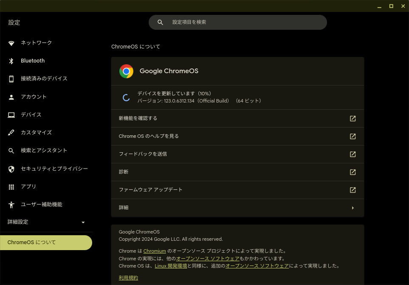Click the connected devices phone icon
409x285 pixels.
[x=11, y=79]
